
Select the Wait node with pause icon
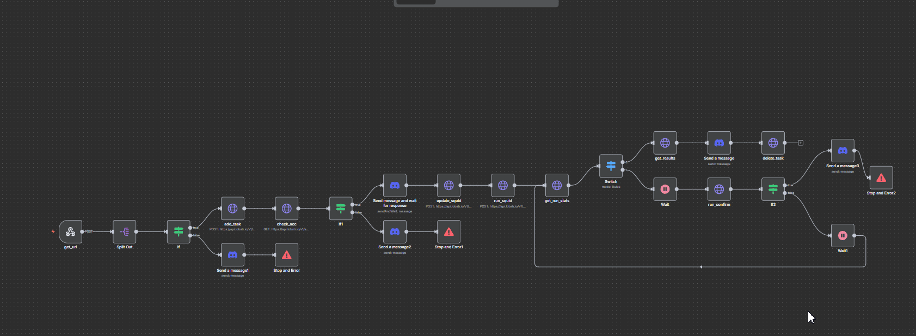click(665, 190)
